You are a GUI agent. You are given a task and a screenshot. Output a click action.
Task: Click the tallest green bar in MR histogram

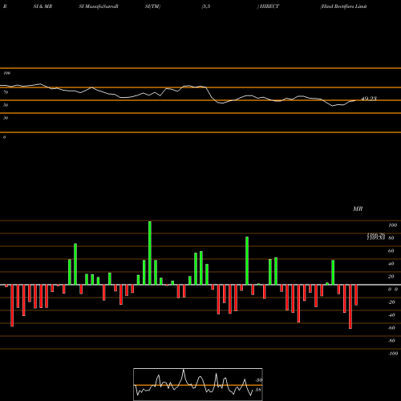[x=150, y=253]
